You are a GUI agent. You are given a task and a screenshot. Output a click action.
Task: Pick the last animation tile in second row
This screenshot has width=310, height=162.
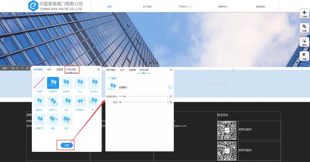point(94,101)
